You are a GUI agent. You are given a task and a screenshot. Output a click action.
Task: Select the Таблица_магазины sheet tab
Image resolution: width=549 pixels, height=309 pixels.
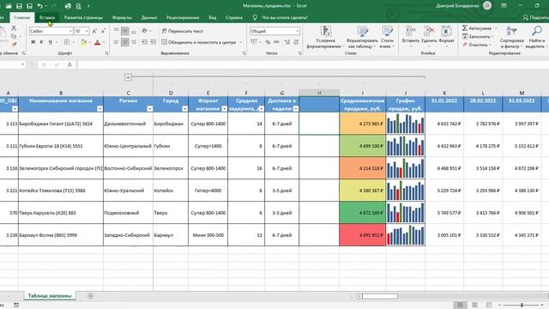click(50, 296)
